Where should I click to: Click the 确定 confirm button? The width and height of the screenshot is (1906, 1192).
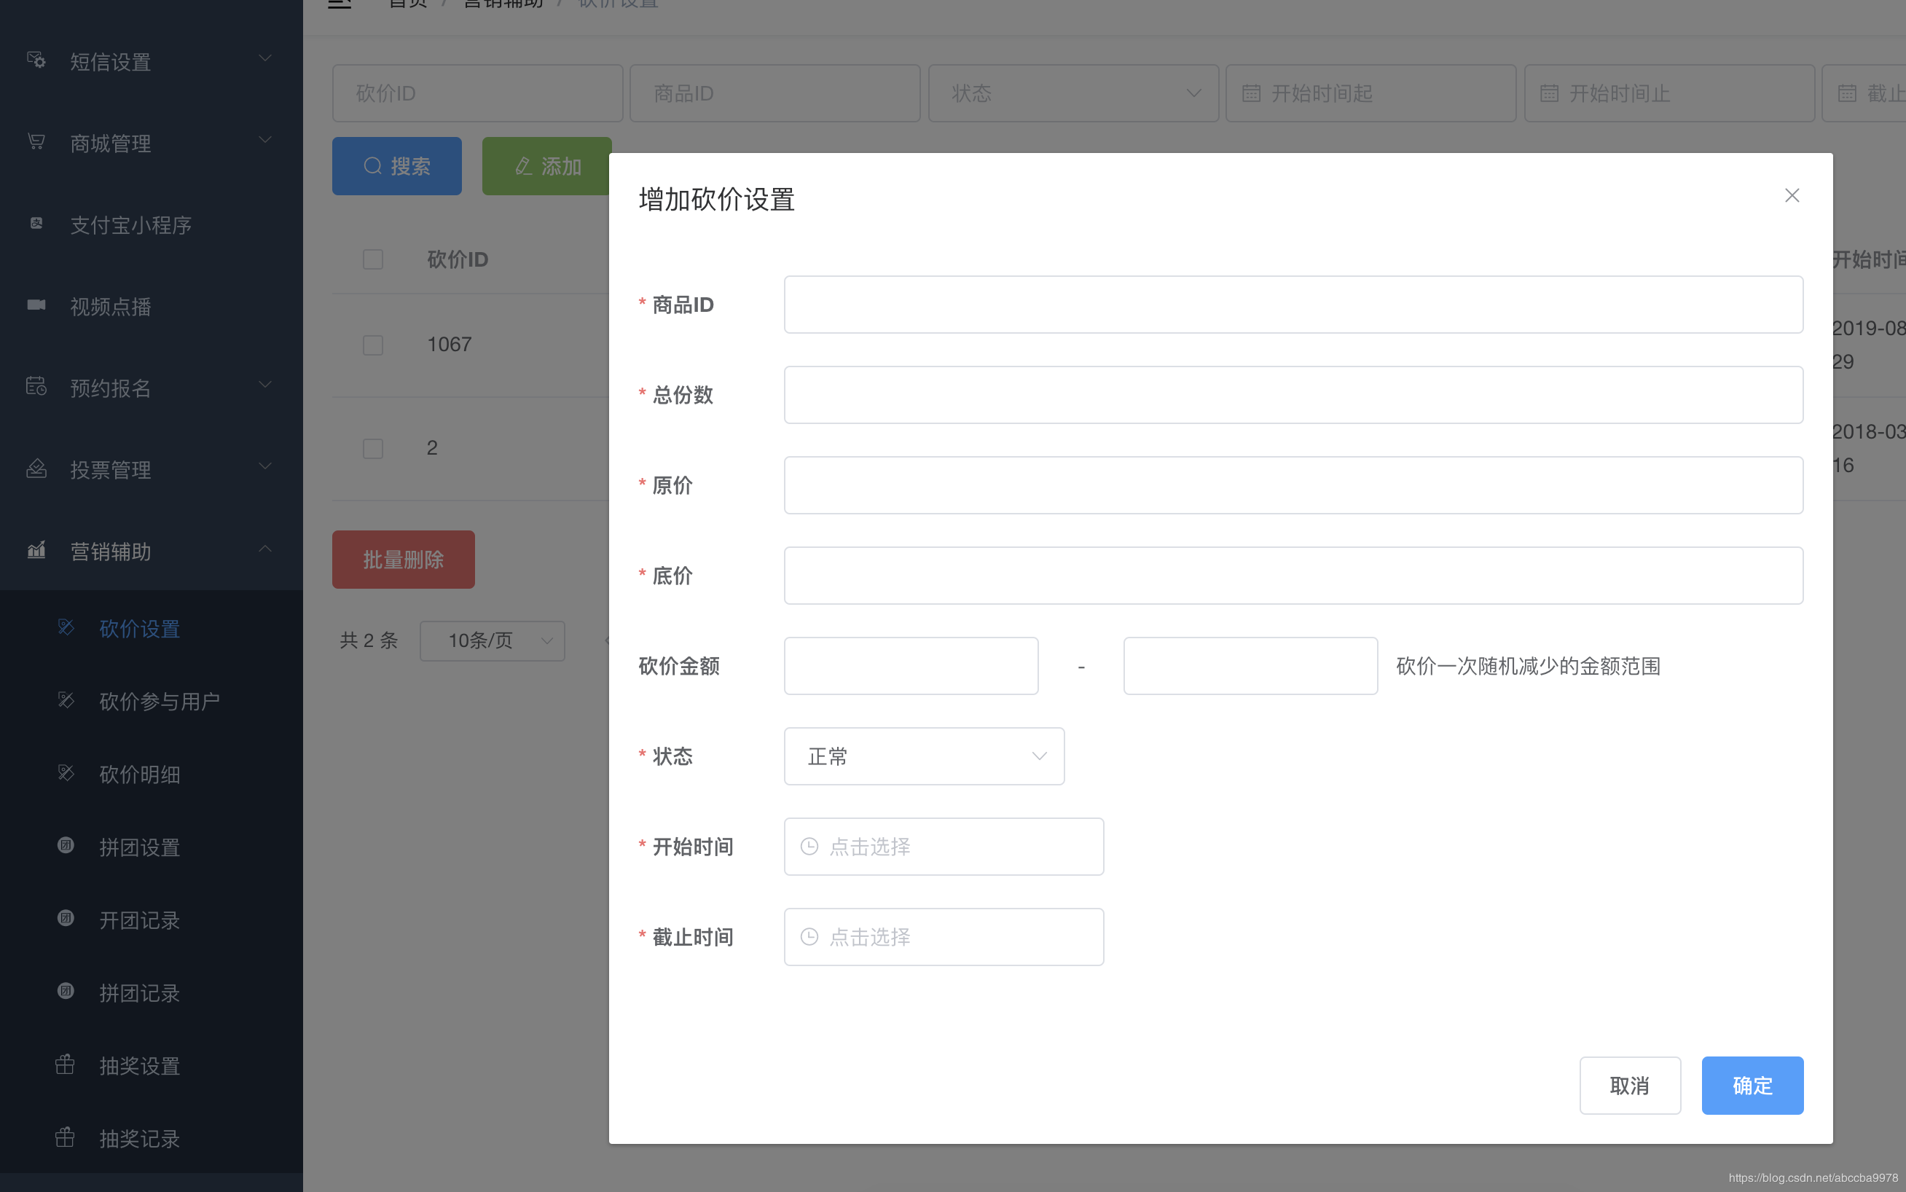click(x=1752, y=1086)
